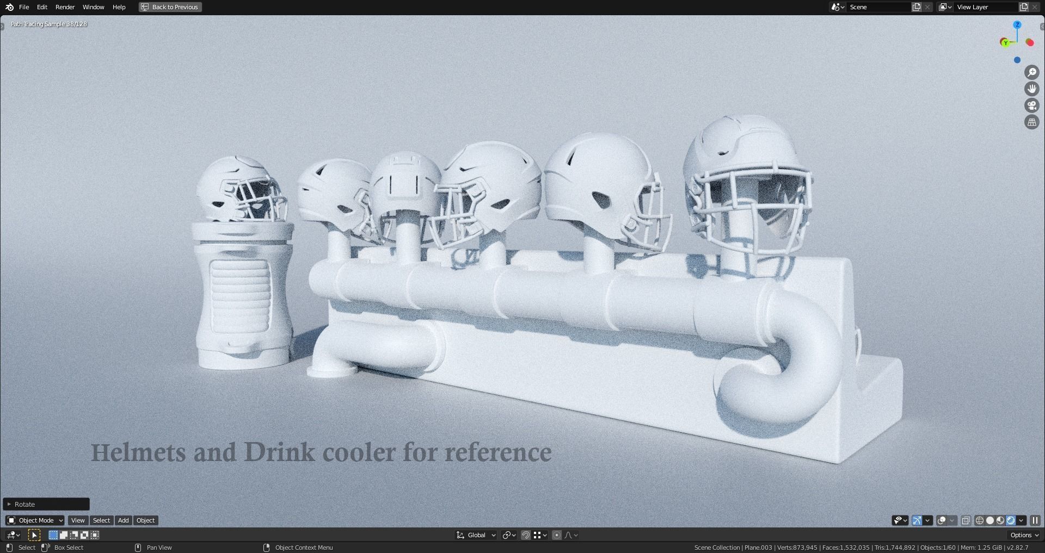Open the view layer browse dropdown
The image size is (1045, 553).
(945, 7)
